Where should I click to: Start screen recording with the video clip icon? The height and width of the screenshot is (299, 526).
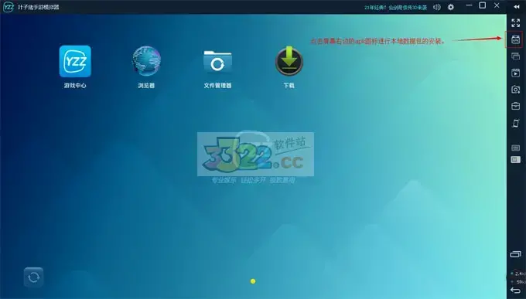[516, 73]
